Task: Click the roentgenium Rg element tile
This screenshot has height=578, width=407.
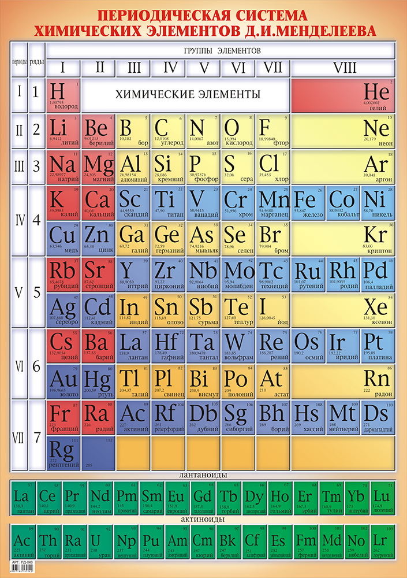Action: [x=64, y=453]
